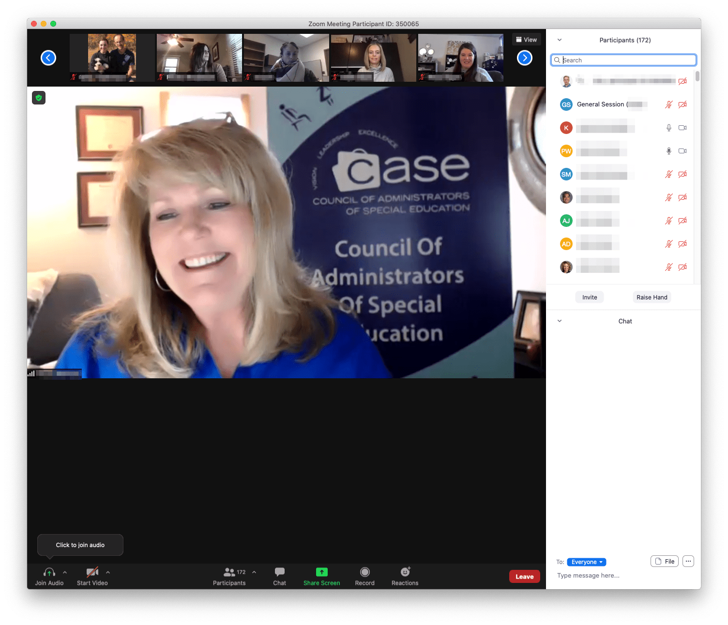Click green shield encryption info icon

(x=39, y=98)
